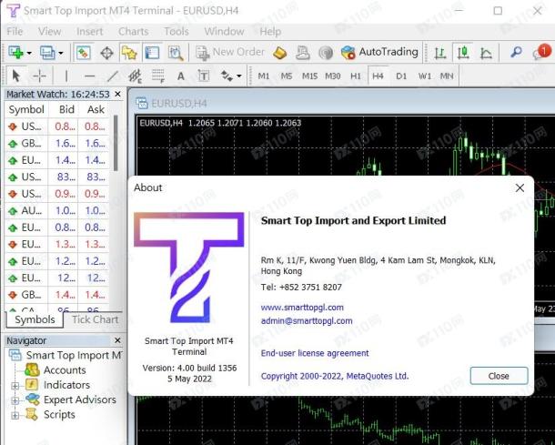Click the signal radar icon
Screen dimensions: 555x445
tap(326, 53)
